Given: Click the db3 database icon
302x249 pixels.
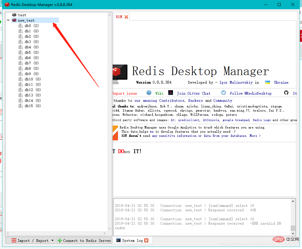Looking at the screenshot, I should click(21, 42).
